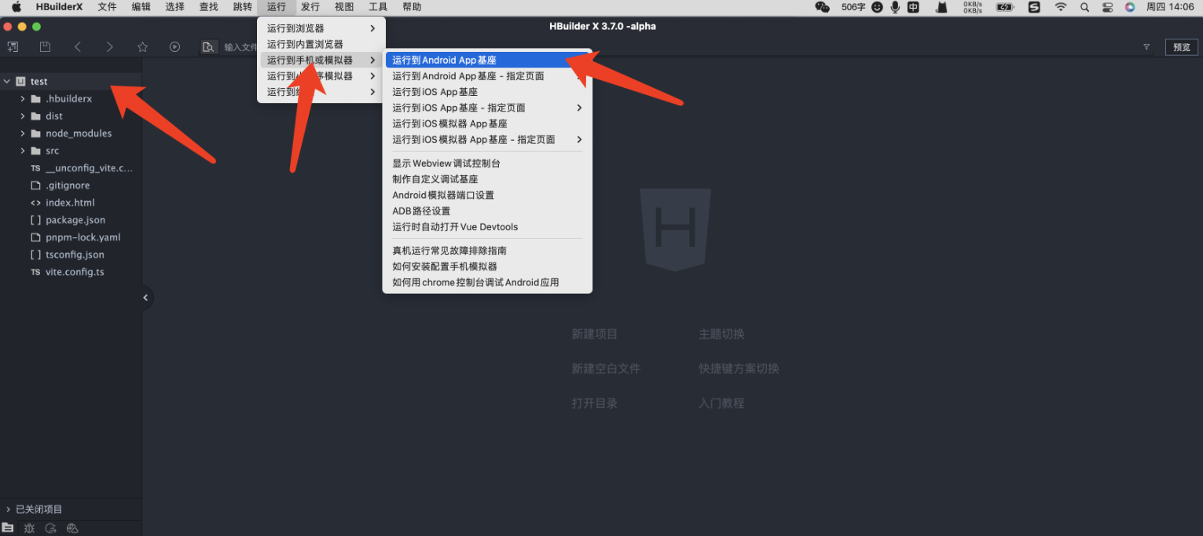Click the 打开目录 link
Screen dimensions: 1203x536
(595, 403)
